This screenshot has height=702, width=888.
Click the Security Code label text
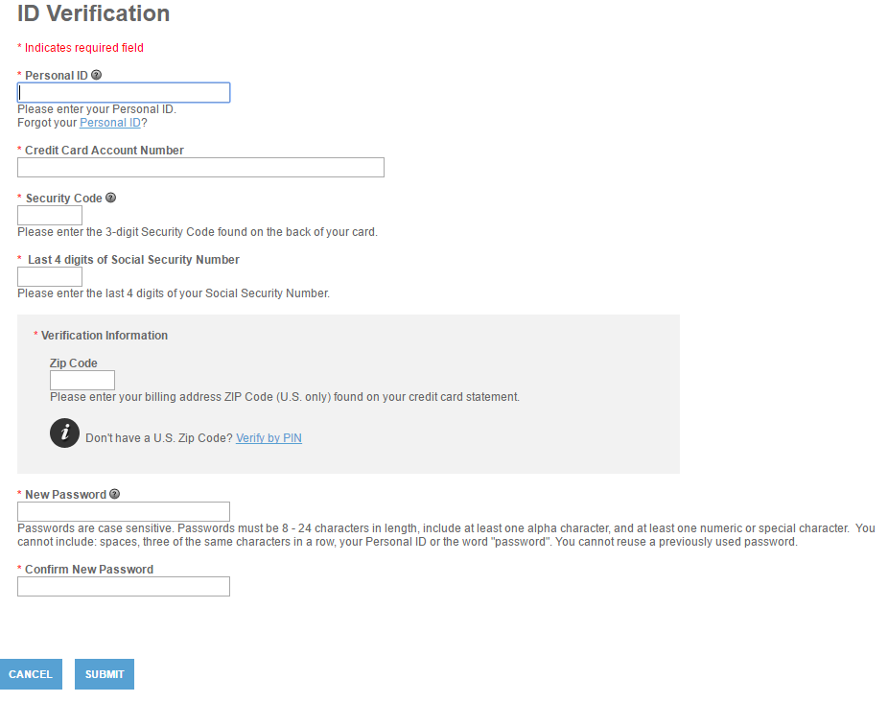coord(64,199)
